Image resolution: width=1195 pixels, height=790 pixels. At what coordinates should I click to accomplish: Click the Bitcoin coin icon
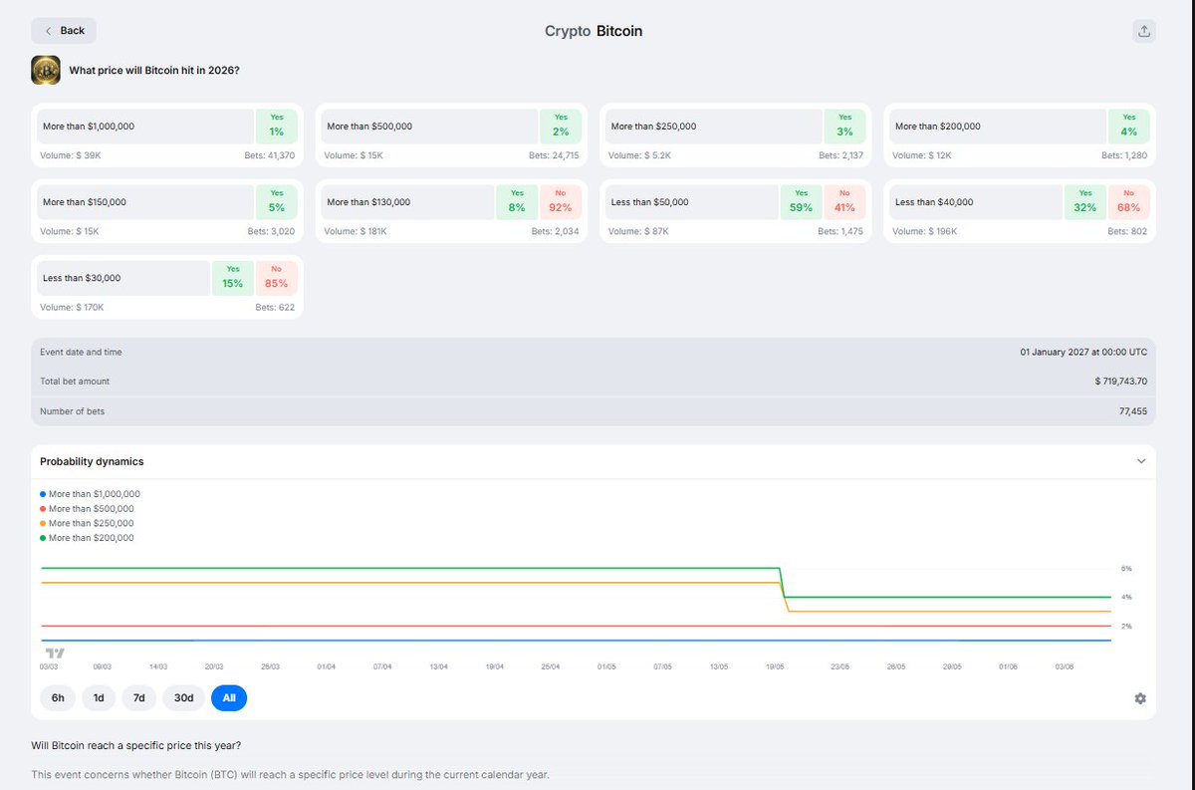coord(46,71)
